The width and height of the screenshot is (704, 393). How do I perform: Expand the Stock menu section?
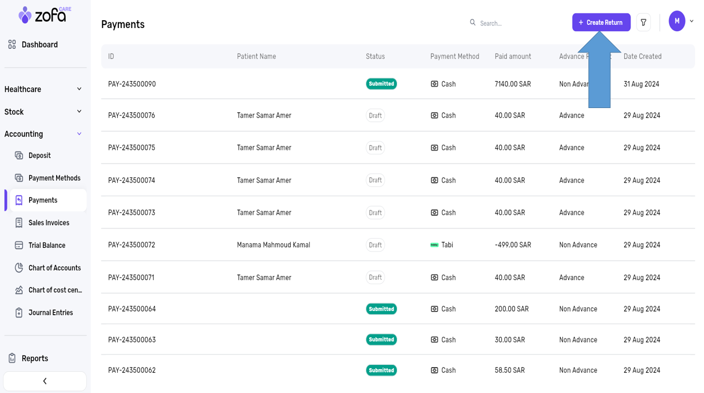point(79,112)
